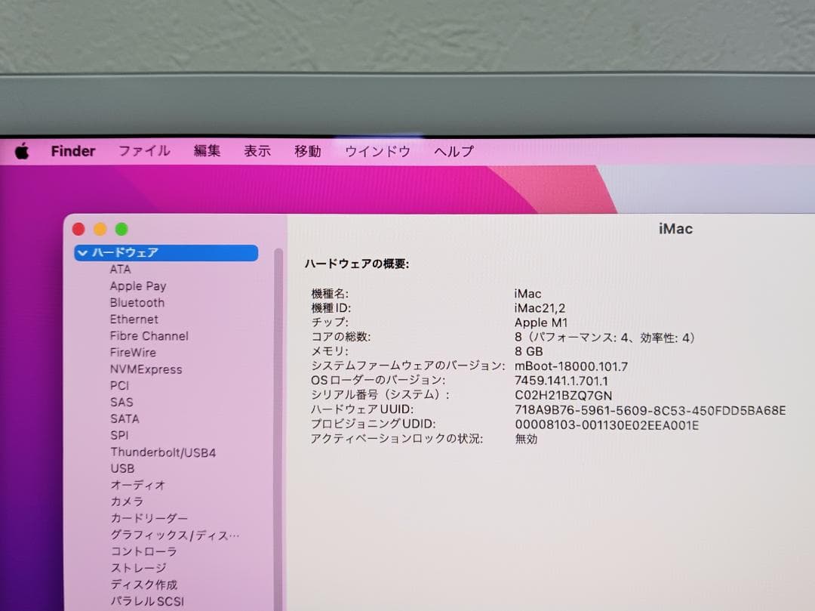The height and width of the screenshot is (611, 815).
Task: Select グラフィックス/ディス… in the sidebar
Action: [x=174, y=535]
